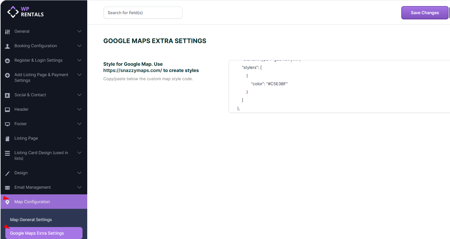The height and width of the screenshot is (239, 450).
Task: Click the Header laptop icon
Action: coord(8,109)
